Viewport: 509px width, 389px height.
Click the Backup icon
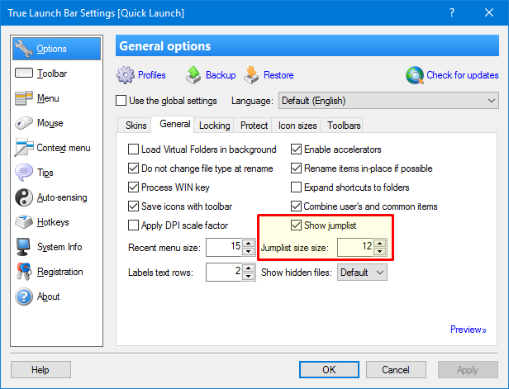point(193,75)
